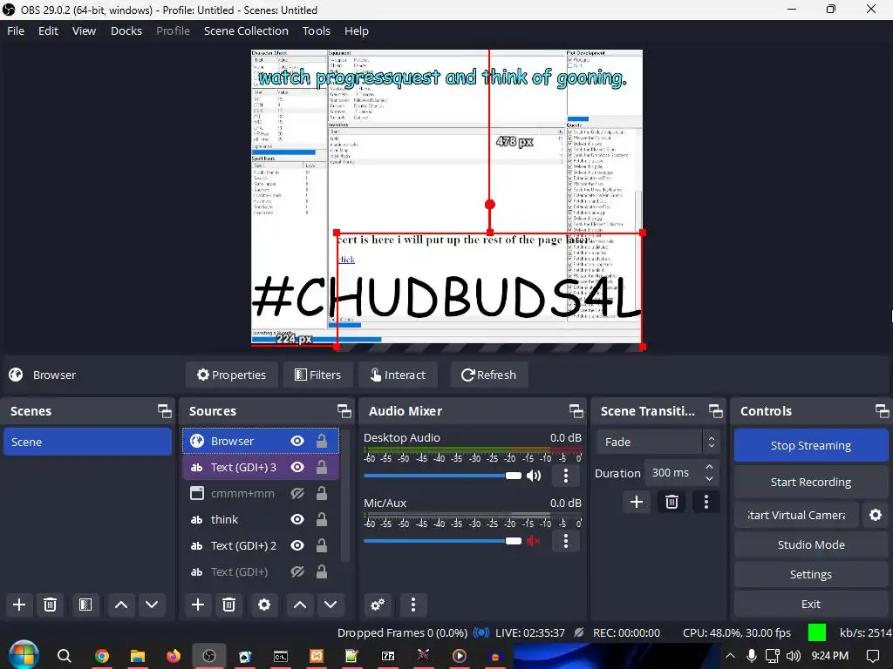This screenshot has height=669, width=893.
Task: Move scene down with the arrow icon
Action: coord(152,605)
